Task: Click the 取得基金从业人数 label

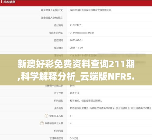Action: tap(54, 123)
